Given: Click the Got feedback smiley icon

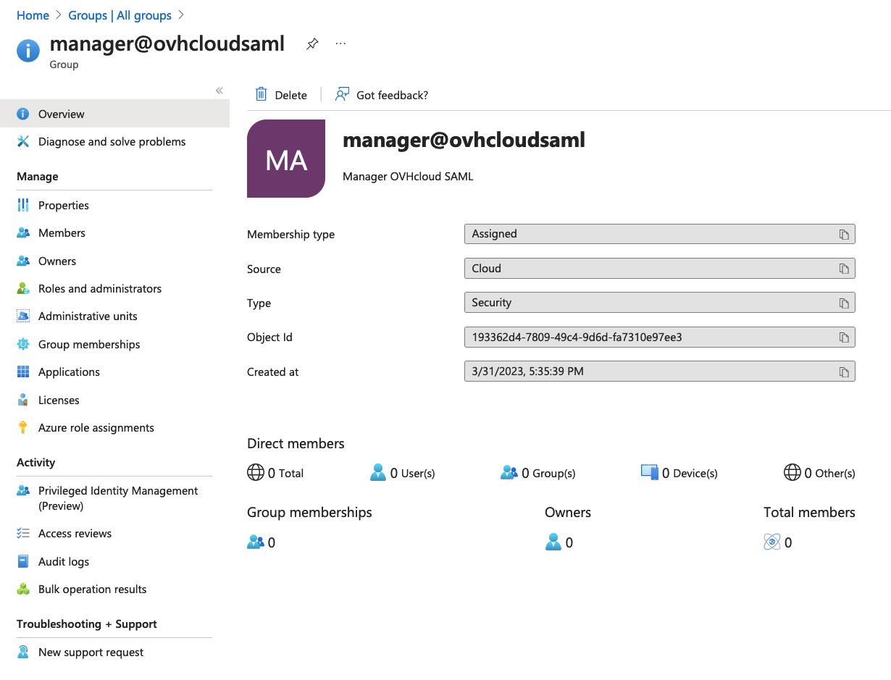Looking at the screenshot, I should (341, 94).
